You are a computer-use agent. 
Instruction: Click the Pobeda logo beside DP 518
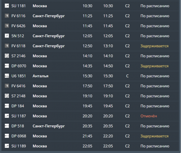[7, 126]
